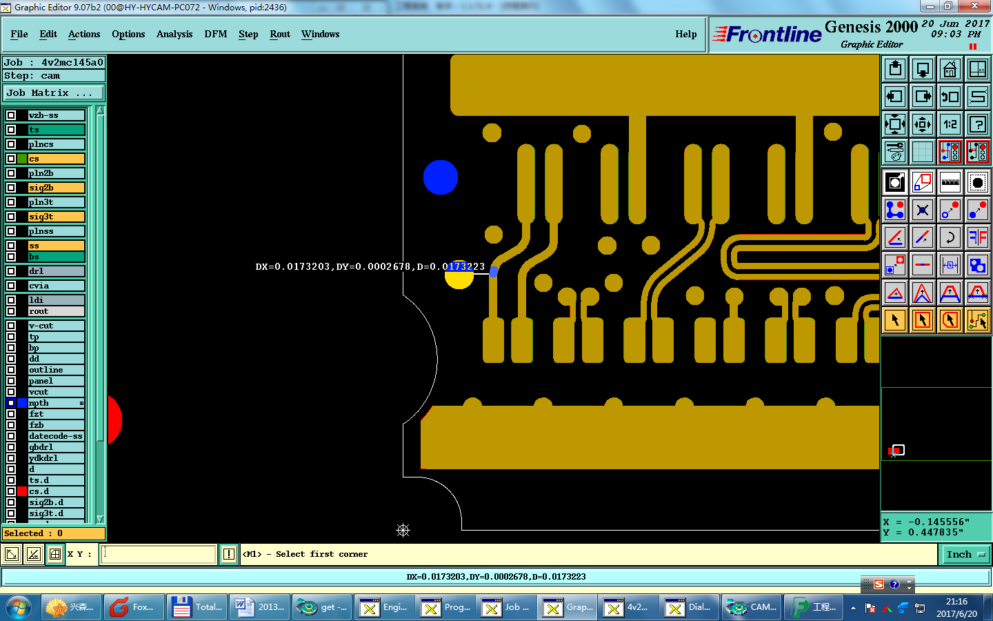Viewport: 993px width, 621px height.
Task: Toggle display checkbox for layer ts
Action: (11, 130)
